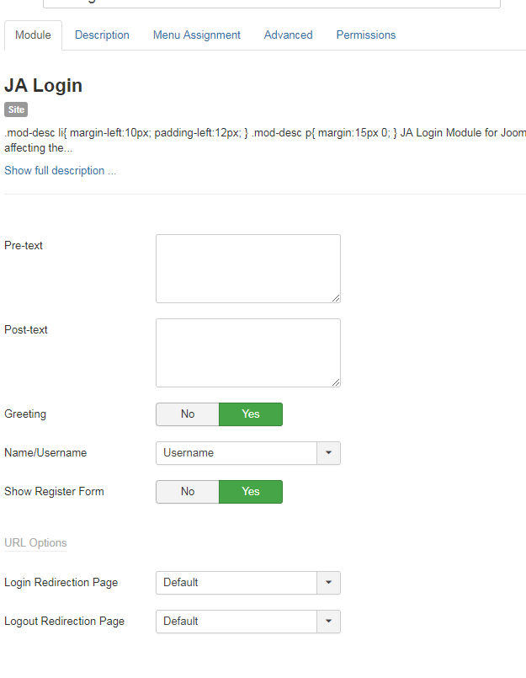Click the Post-text resize handle corner
The image size is (526, 678).
(x=336, y=382)
